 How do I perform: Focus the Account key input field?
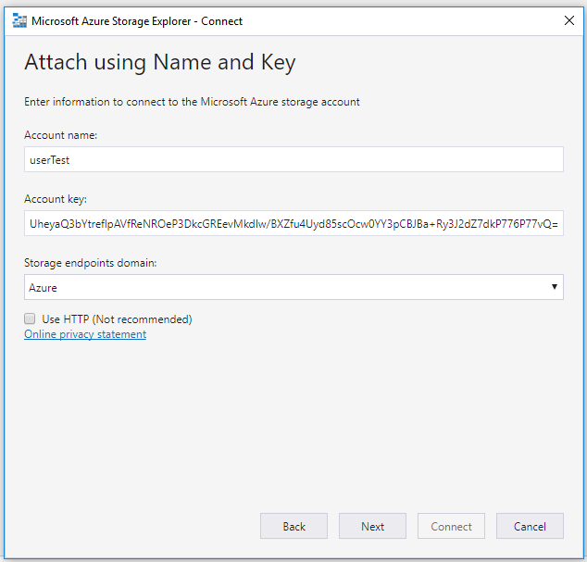tap(293, 223)
